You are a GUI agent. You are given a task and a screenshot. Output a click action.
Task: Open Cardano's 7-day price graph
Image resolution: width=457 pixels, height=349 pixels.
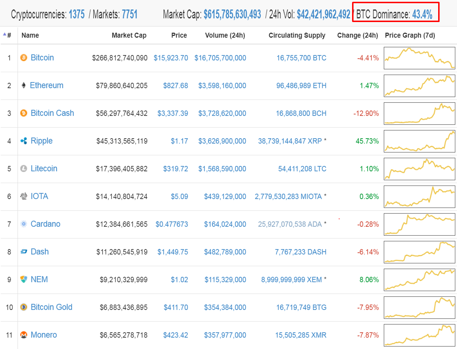click(x=420, y=224)
